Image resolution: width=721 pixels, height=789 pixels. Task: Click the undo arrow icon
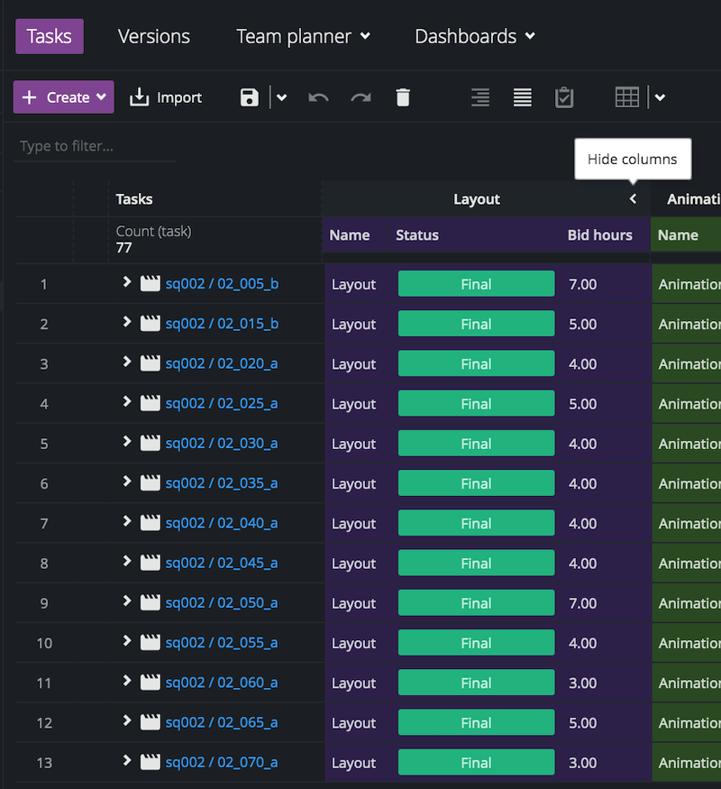point(318,97)
